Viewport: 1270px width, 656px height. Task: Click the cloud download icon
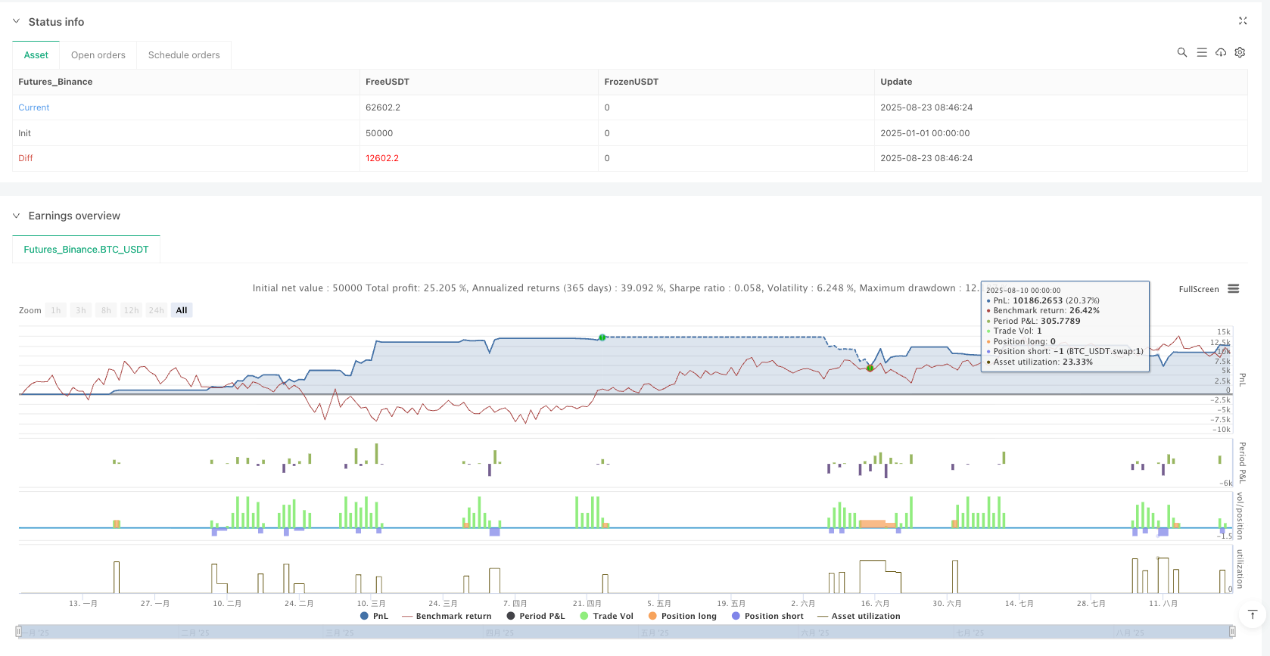1221,53
